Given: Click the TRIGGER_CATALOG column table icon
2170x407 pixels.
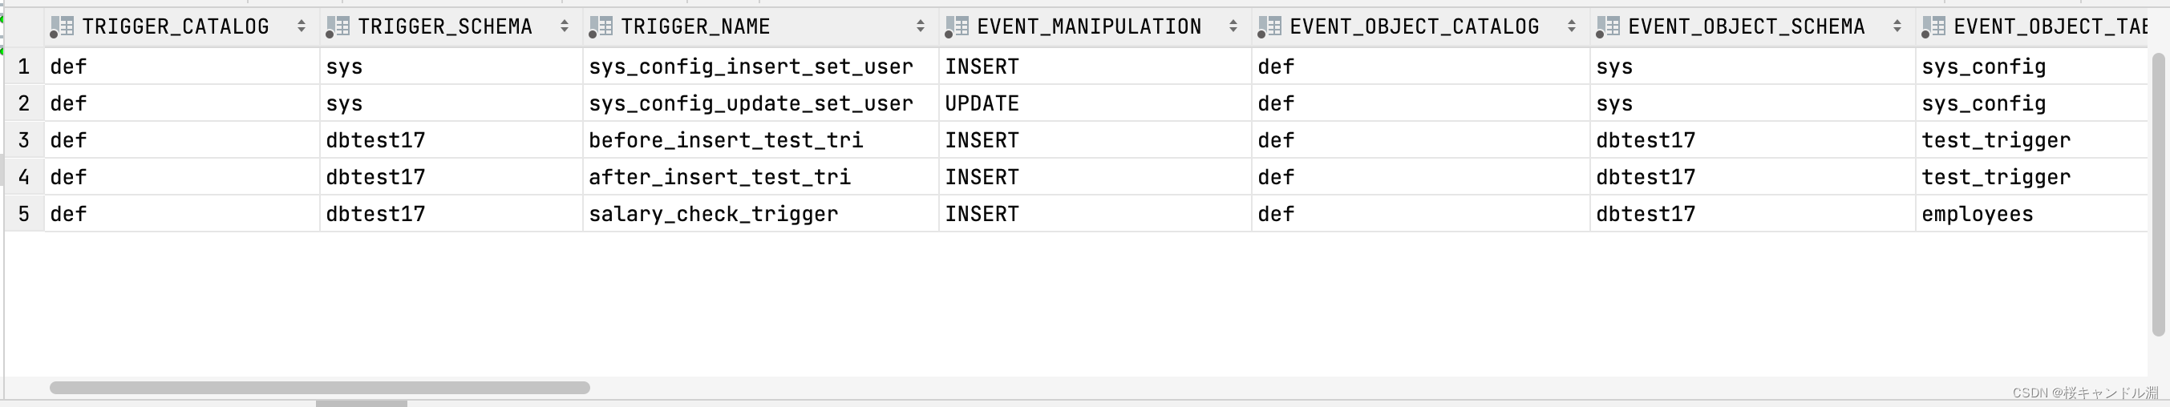Looking at the screenshot, I should click(62, 27).
